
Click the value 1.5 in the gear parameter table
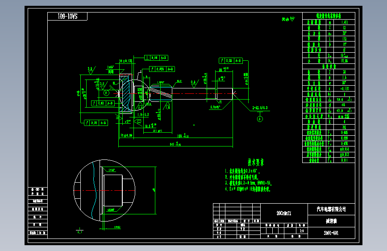coord(344,78)
